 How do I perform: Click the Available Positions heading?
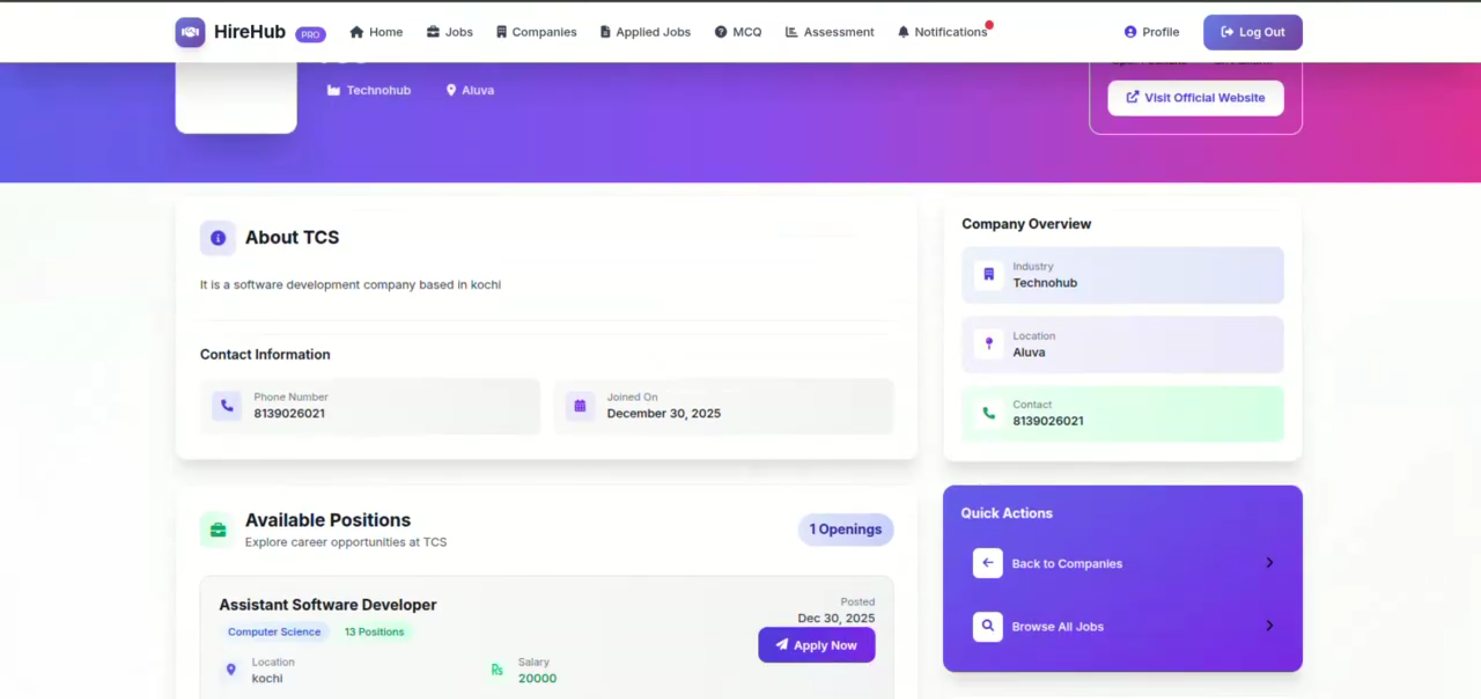click(x=328, y=520)
